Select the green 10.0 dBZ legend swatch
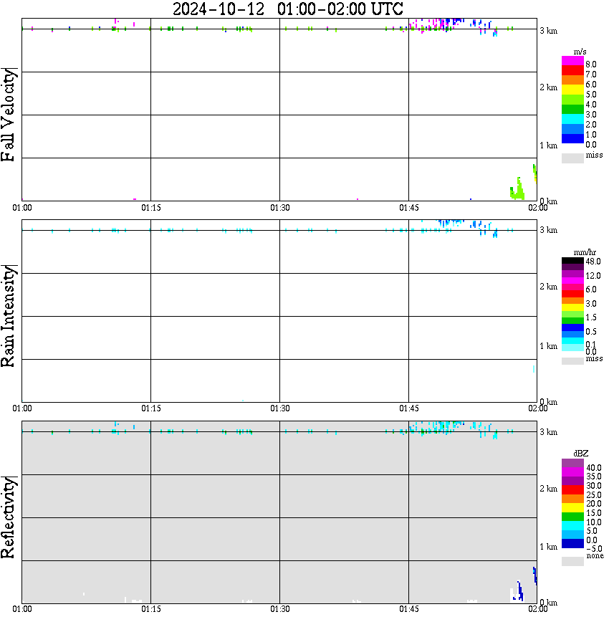The height and width of the screenshot is (622, 609). coord(572,517)
